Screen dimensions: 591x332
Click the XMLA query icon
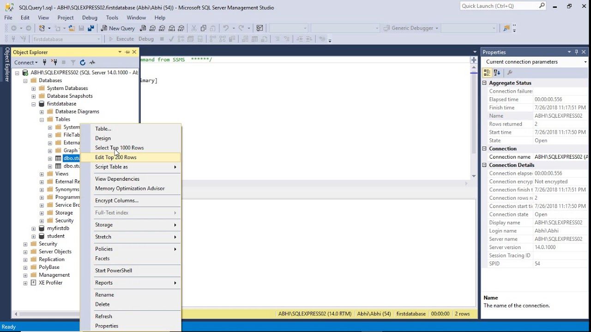click(172, 28)
